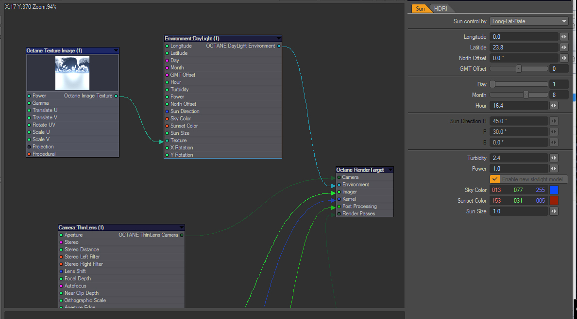Screen dimensions: 577x319
Task: Open Environment:DayLight node menu arrow
Action: click(x=279, y=39)
